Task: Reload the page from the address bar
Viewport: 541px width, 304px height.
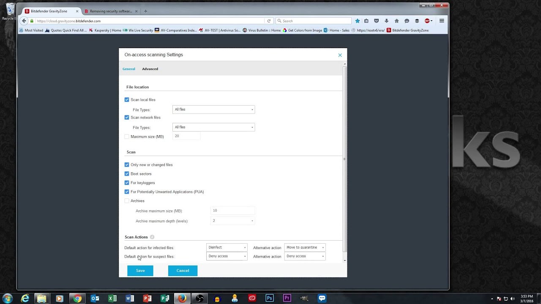Action: (x=269, y=21)
